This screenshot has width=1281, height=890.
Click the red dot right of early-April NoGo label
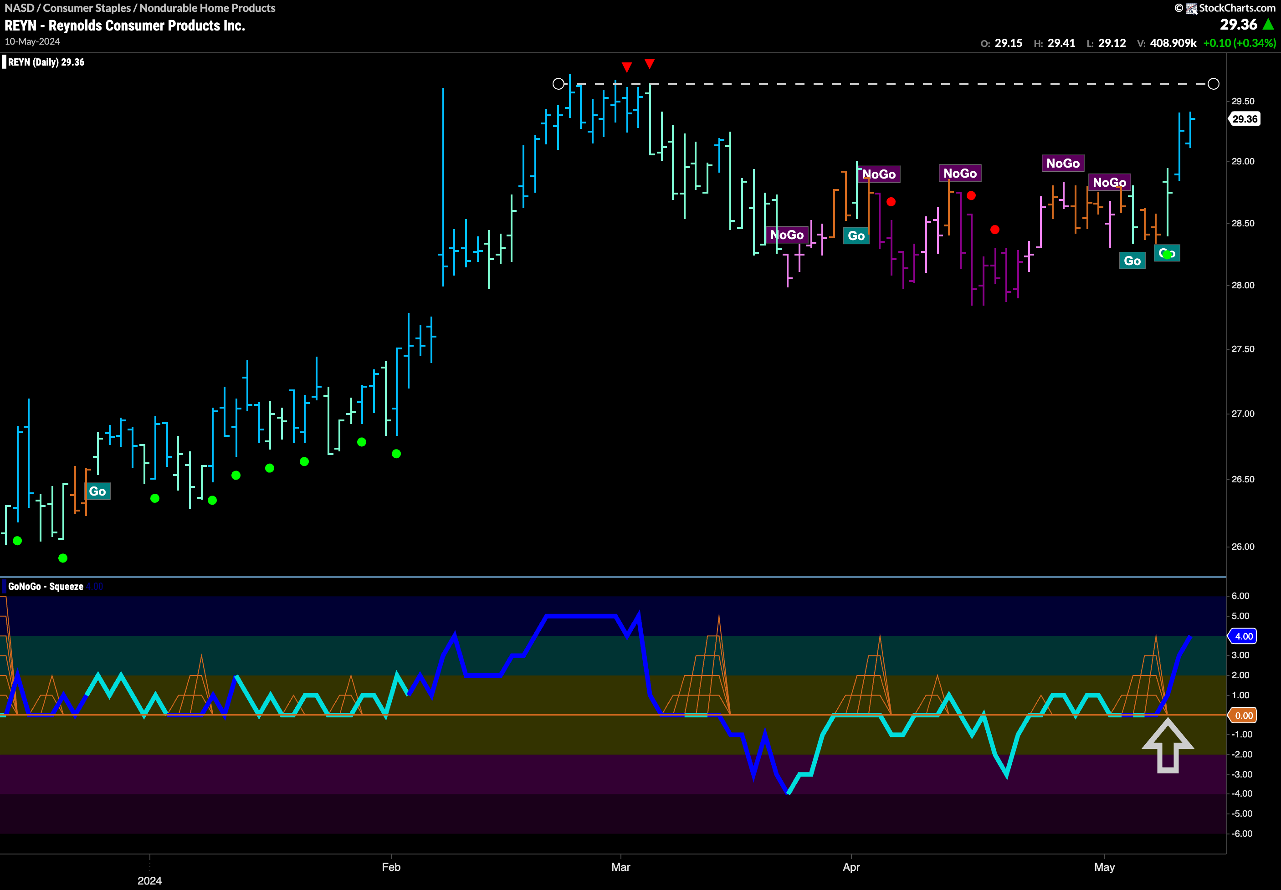(x=891, y=202)
